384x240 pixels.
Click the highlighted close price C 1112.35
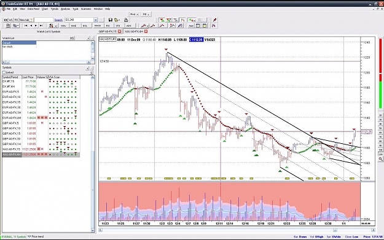point(196,40)
